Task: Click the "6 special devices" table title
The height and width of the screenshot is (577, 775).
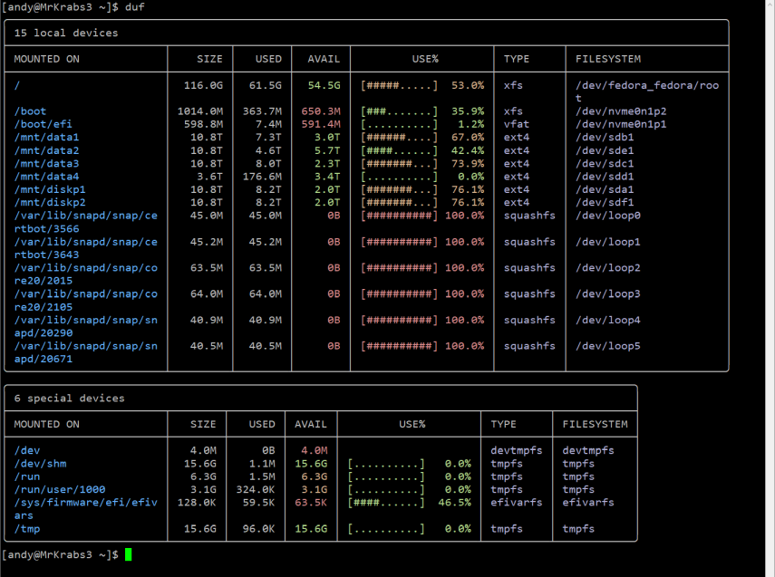Action: point(69,399)
